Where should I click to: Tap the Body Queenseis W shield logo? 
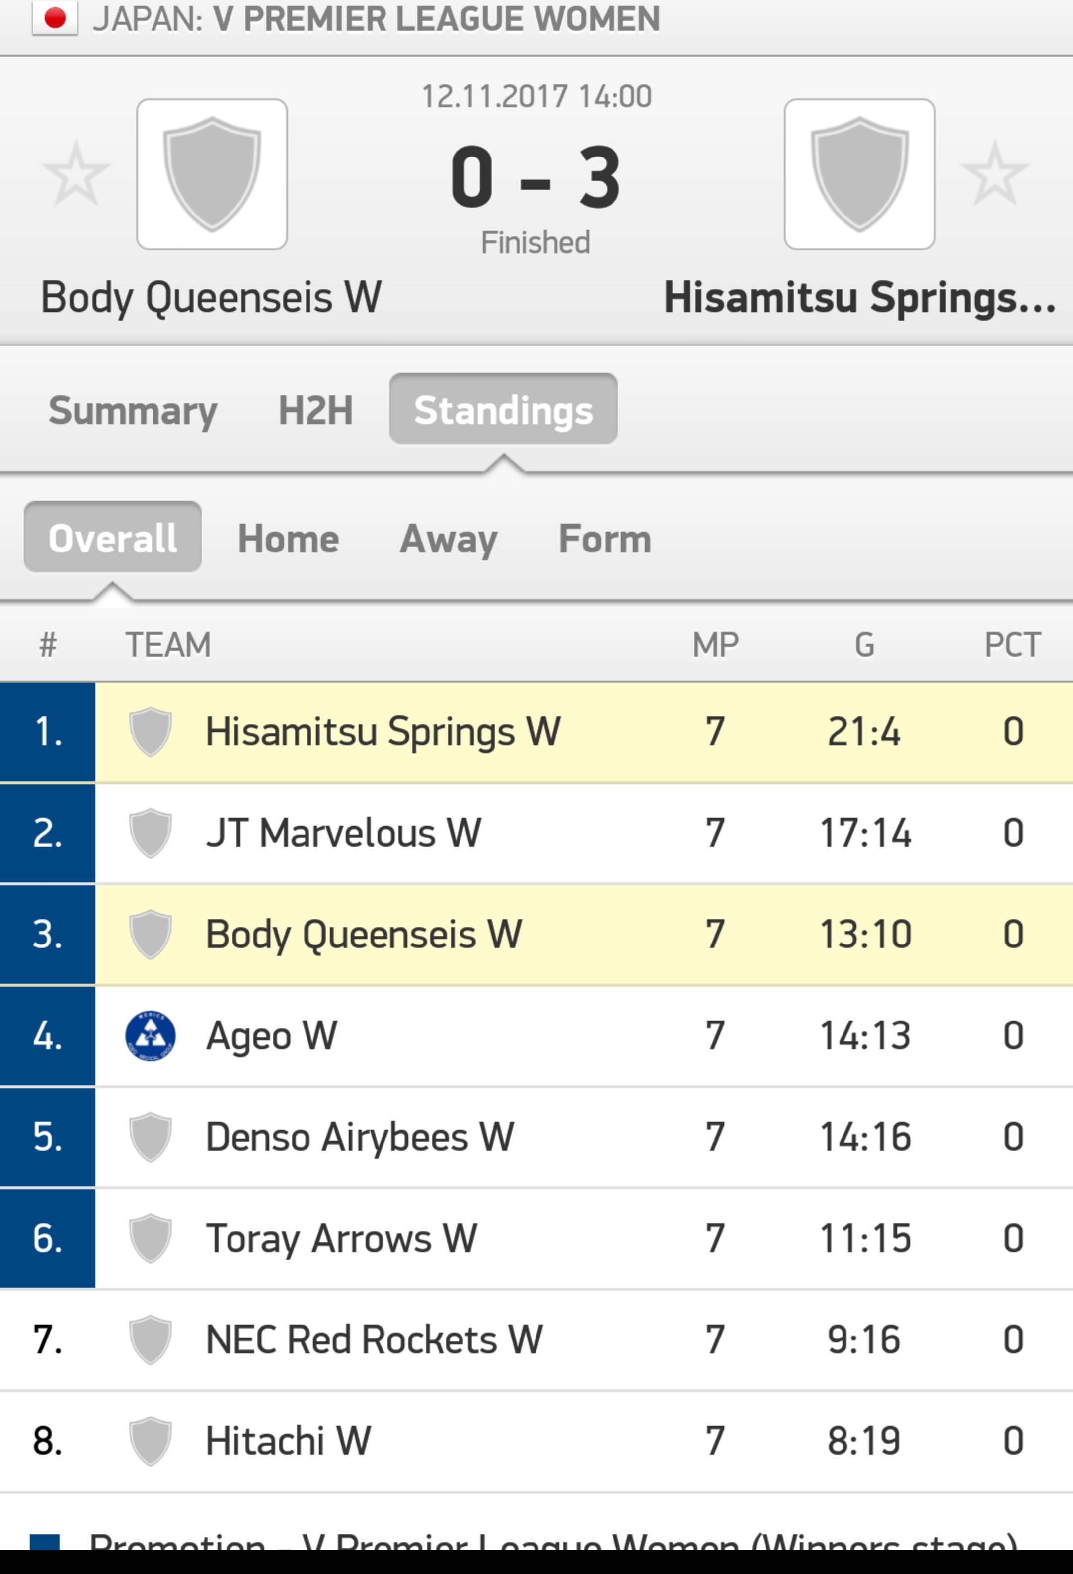click(212, 175)
